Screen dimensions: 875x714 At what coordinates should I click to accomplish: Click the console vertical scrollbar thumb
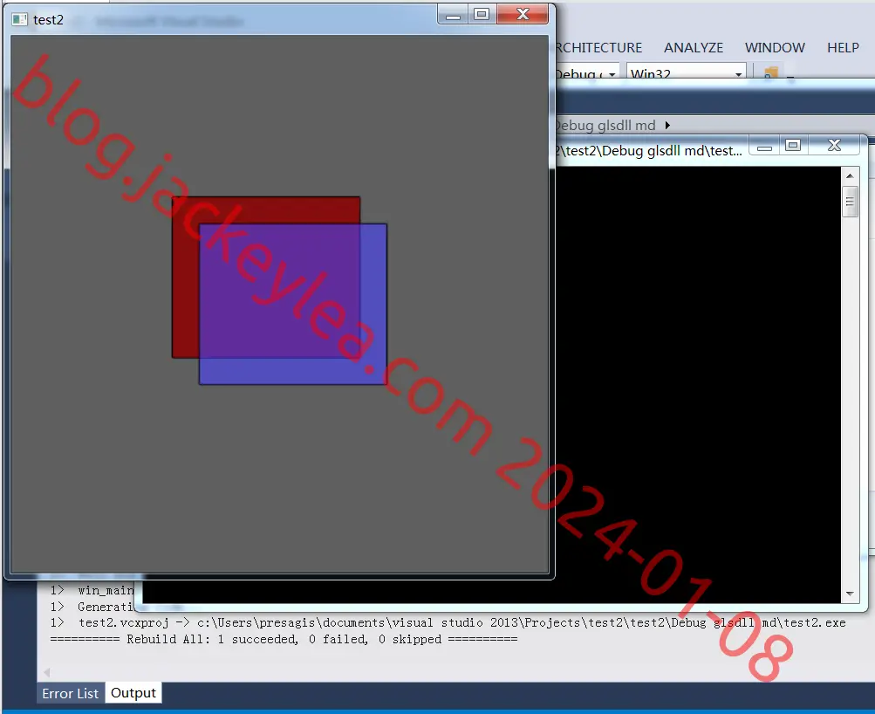click(850, 202)
